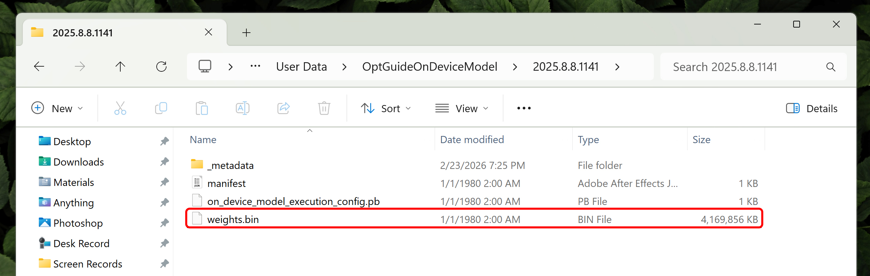Viewport: 870px width, 276px height.
Task: Click the Paste clipboard icon
Action: 202,108
